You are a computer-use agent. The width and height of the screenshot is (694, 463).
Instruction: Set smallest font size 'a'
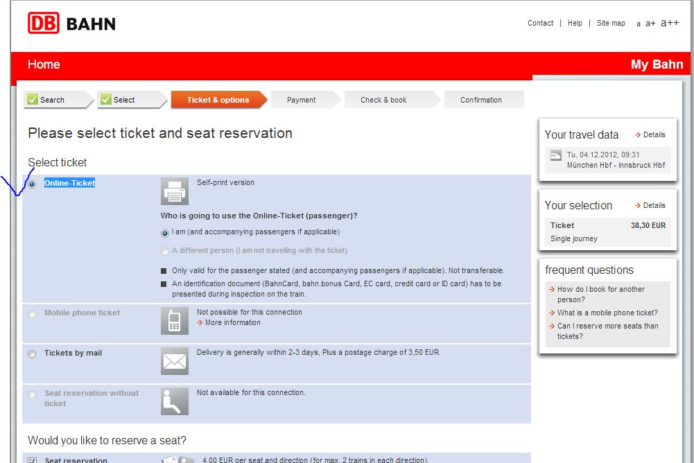point(639,24)
